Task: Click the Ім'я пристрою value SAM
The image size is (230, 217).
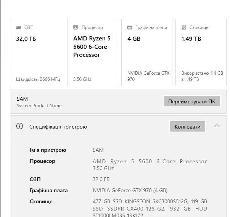Action: [x=98, y=150]
